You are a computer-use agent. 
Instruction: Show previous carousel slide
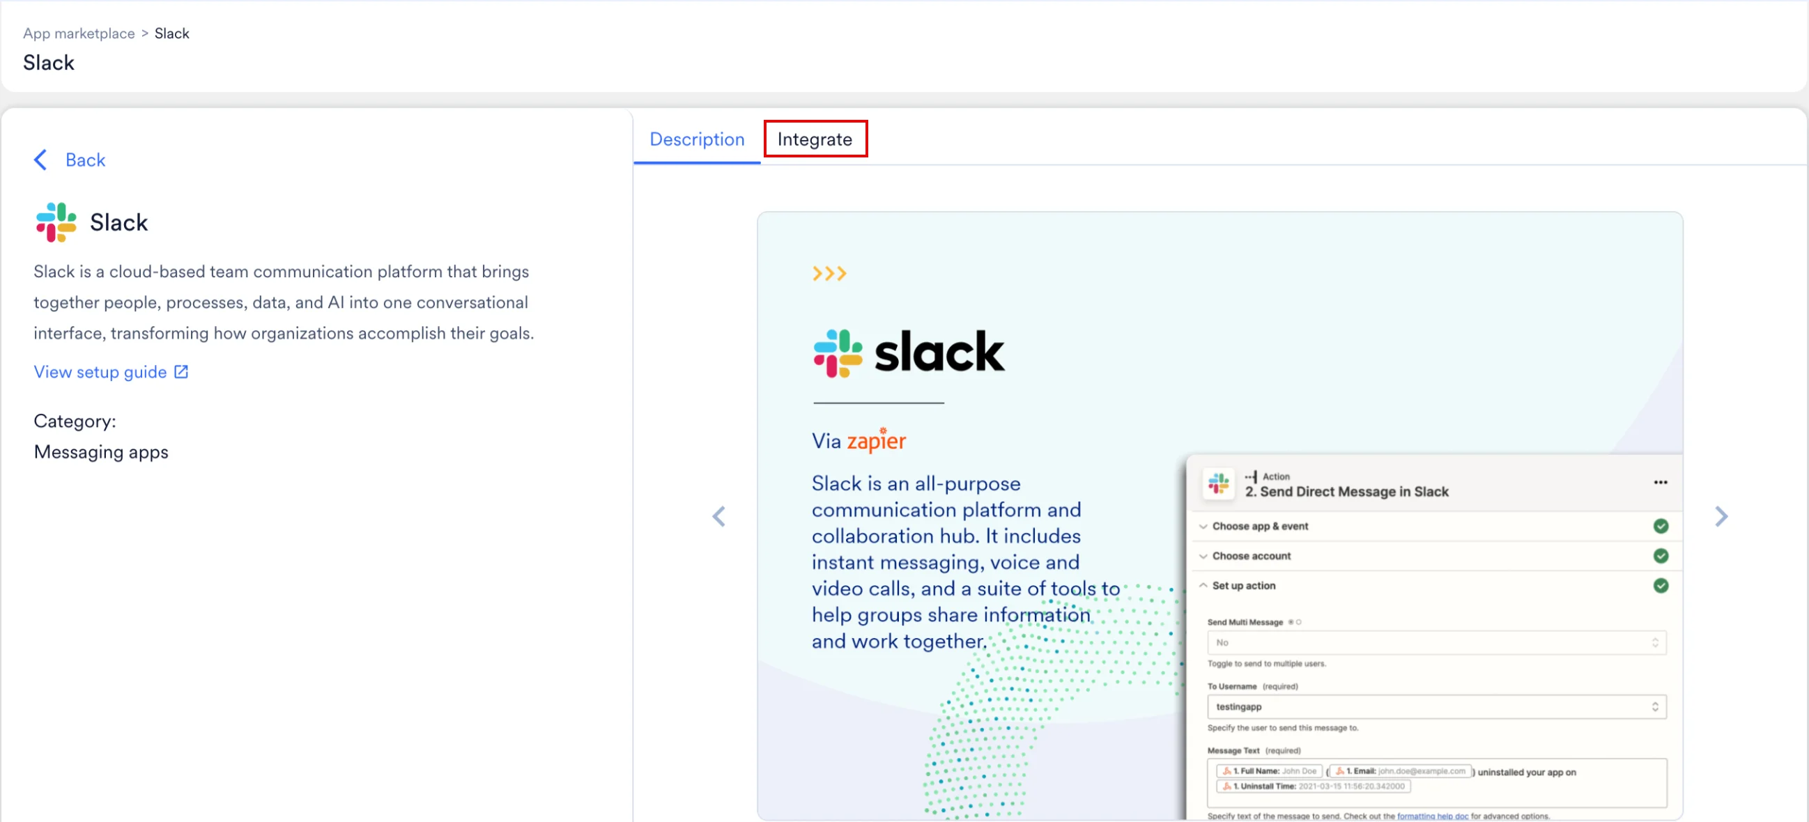point(718,517)
